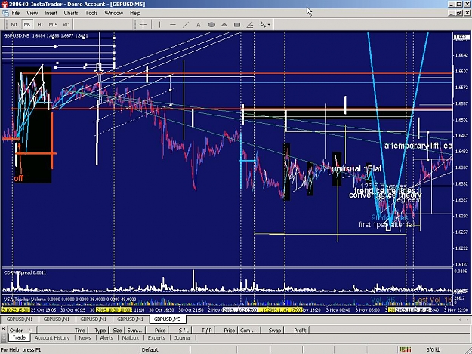Click the 2009.11.02 09:00 time marker

point(239,309)
